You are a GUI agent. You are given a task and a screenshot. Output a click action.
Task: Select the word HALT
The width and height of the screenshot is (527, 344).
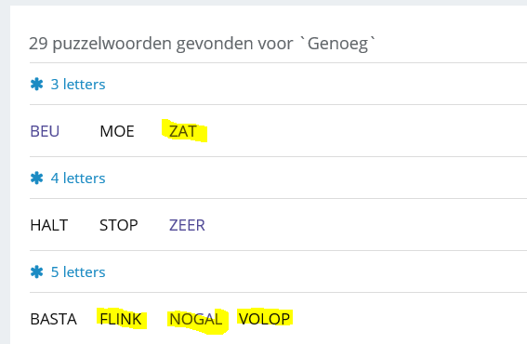pyautogui.click(x=49, y=225)
